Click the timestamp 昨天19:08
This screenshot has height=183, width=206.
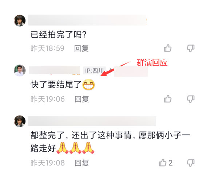(x=48, y=163)
